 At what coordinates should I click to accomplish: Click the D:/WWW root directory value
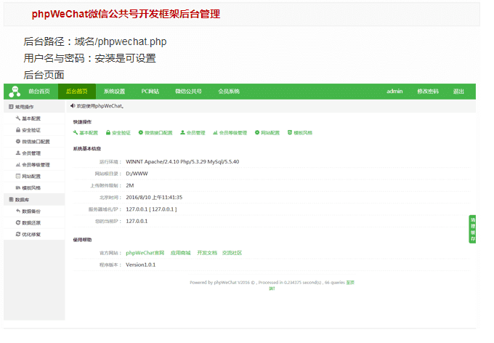(x=137, y=174)
